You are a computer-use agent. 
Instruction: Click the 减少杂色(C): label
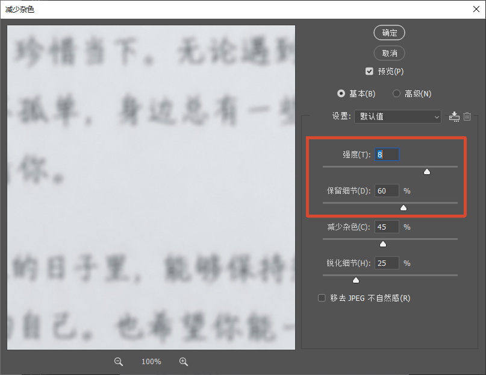[x=349, y=227]
